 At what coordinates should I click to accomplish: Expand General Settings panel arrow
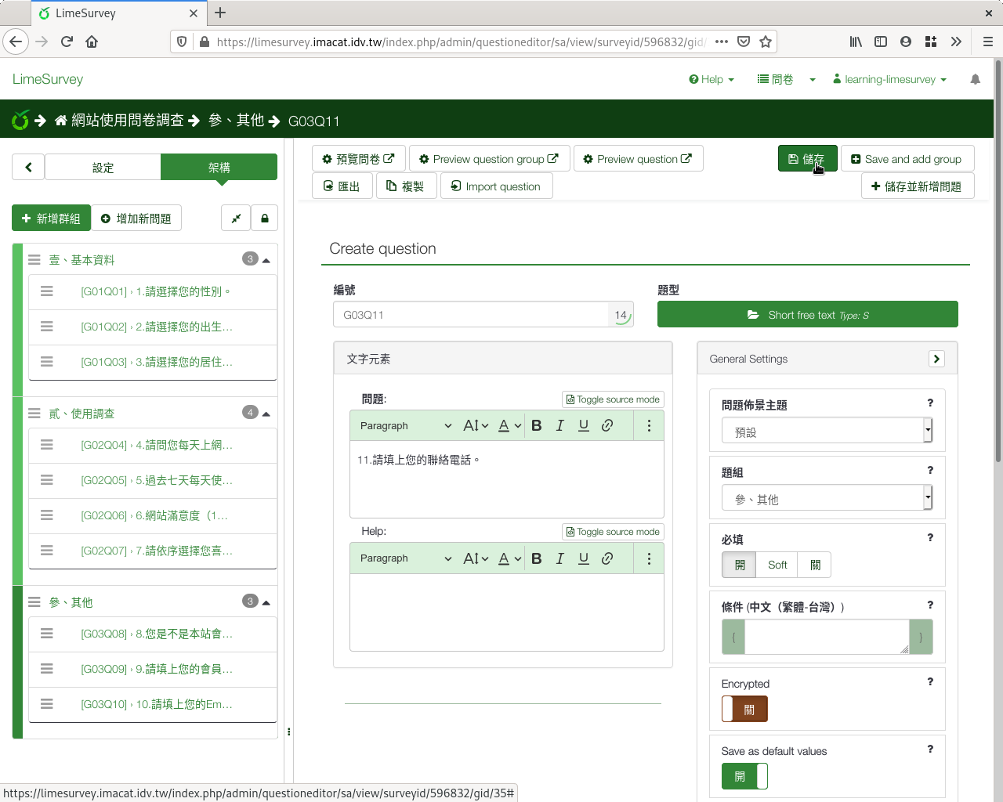(936, 359)
